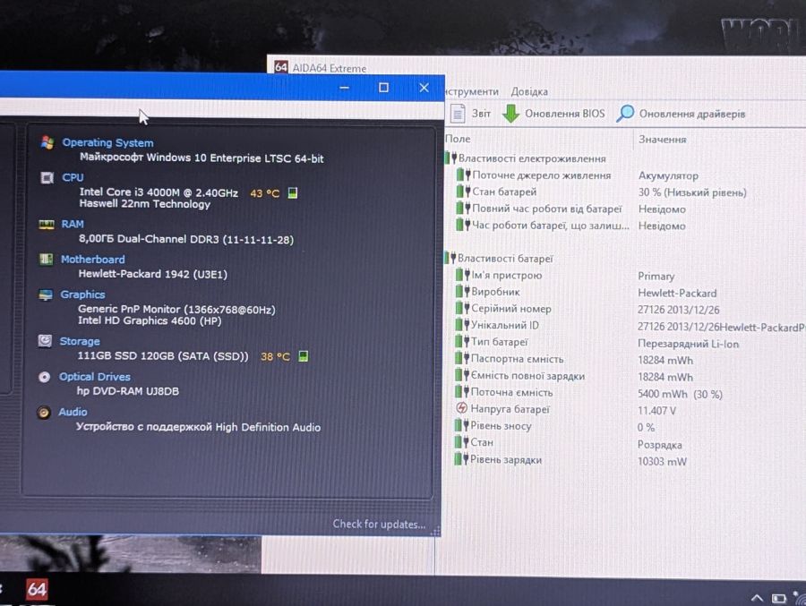Click the AIDA64 Extreme title bar icon
This screenshot has width=806, height=606.
coord(280,67)
